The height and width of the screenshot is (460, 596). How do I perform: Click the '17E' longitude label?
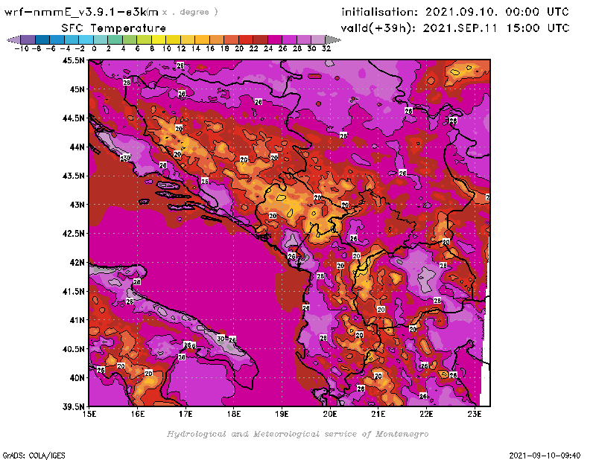(x=186, y=414)
